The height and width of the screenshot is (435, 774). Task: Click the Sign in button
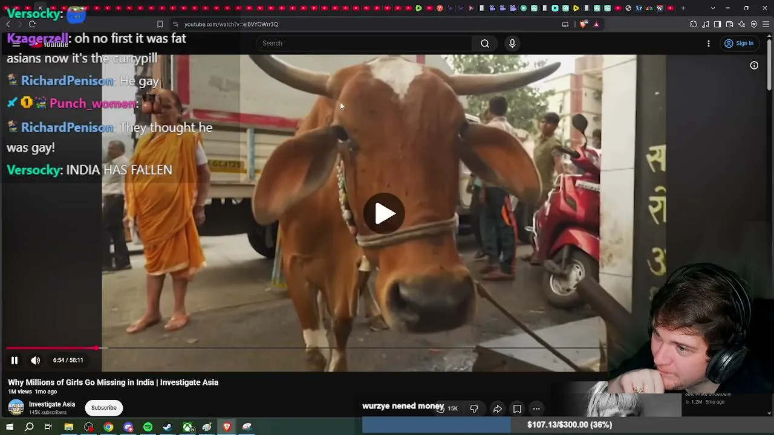(739, 43)
